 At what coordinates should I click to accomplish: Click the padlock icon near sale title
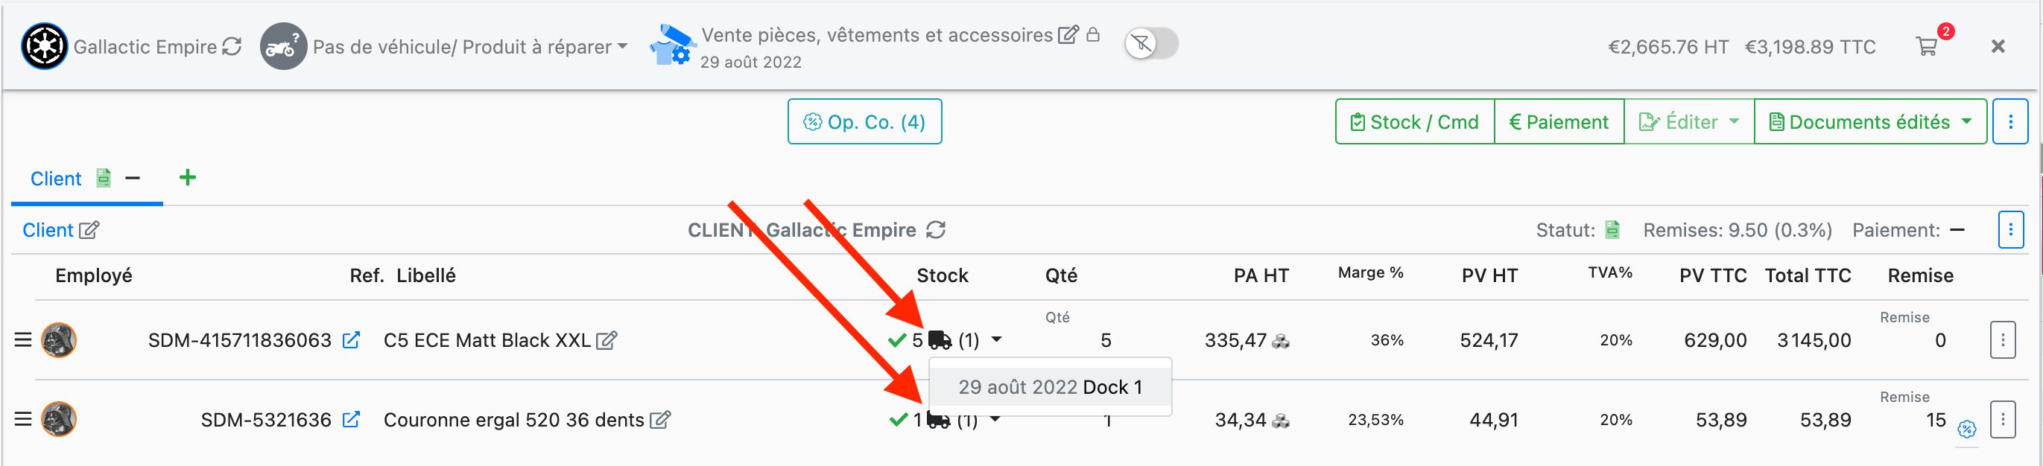point(1093,35)
